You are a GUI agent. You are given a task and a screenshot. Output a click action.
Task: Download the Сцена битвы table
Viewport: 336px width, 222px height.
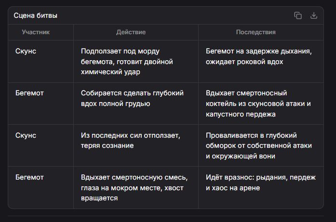tap(314, 15)
